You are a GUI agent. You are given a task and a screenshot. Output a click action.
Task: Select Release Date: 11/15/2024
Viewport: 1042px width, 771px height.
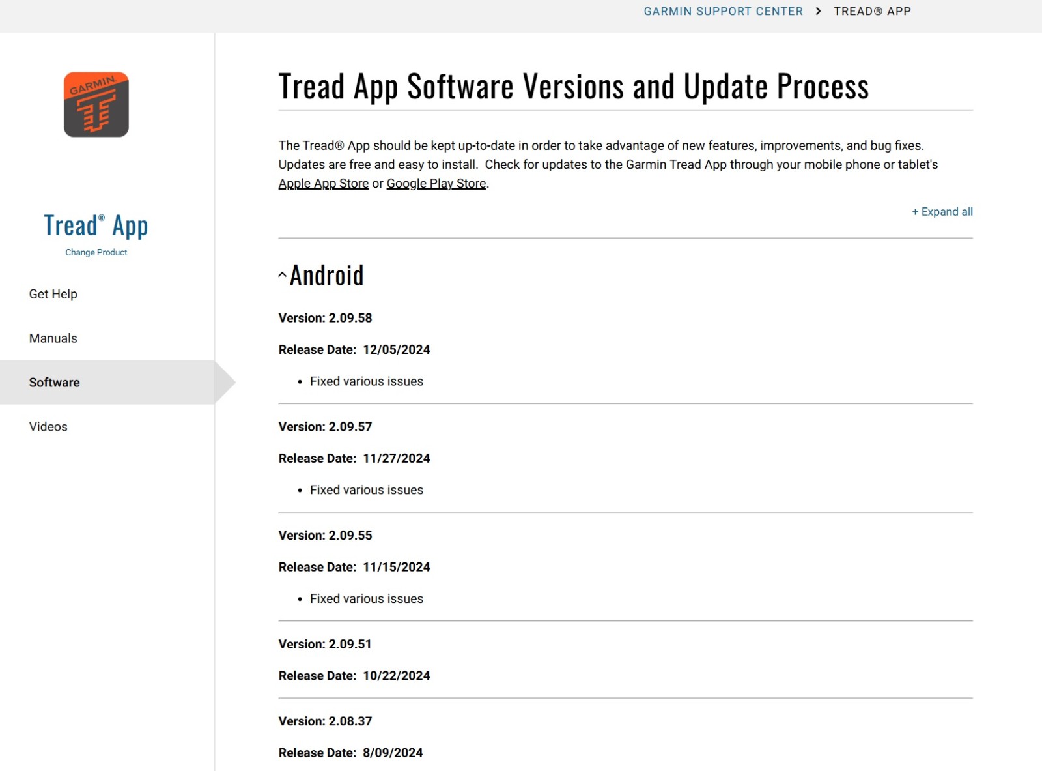click(354, 568)
